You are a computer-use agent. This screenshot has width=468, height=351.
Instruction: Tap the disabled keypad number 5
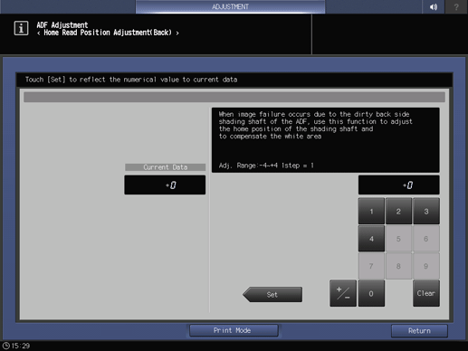398,239
